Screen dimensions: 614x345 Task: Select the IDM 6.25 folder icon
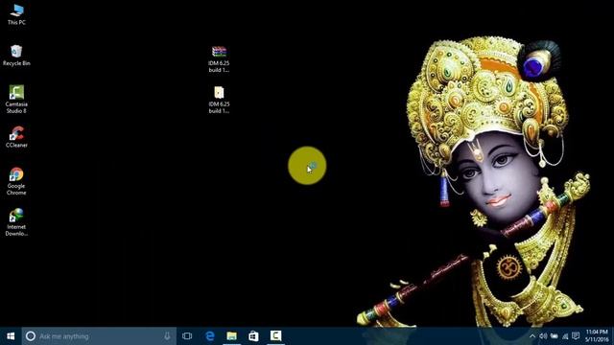click(x=219, y=100)
